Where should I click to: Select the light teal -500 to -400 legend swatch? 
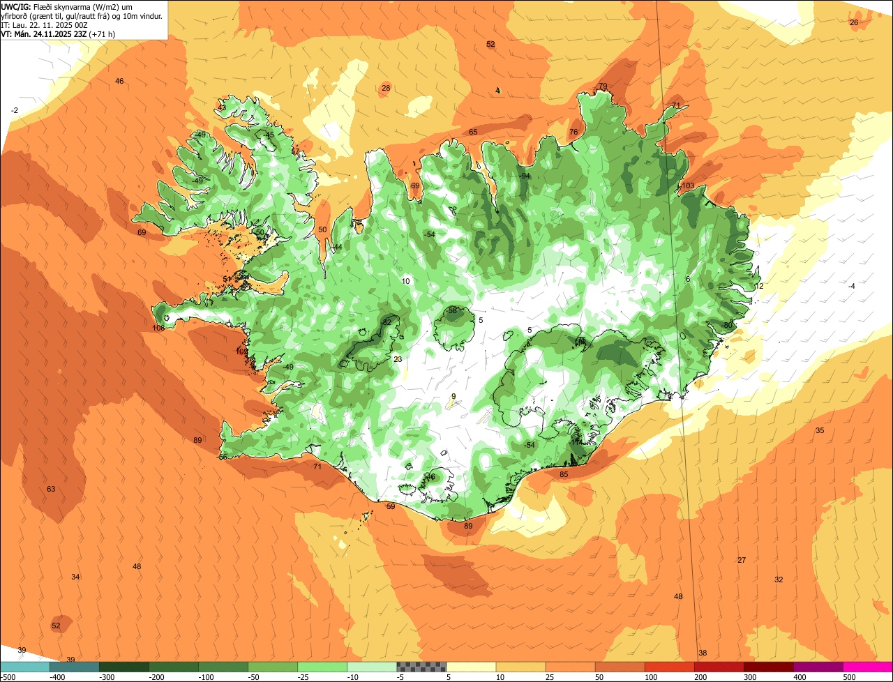pos(24,667)
